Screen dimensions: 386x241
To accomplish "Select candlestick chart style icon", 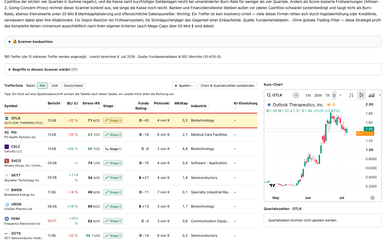I will click(361, 95).
